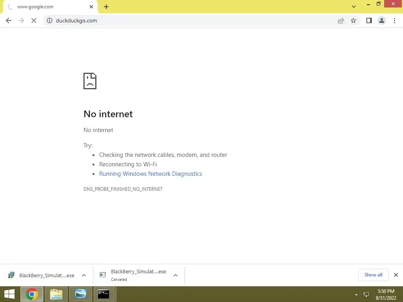Open the clock showing 5:50 PM
Viewport: 403px width, 302px height.
(386, 295)
